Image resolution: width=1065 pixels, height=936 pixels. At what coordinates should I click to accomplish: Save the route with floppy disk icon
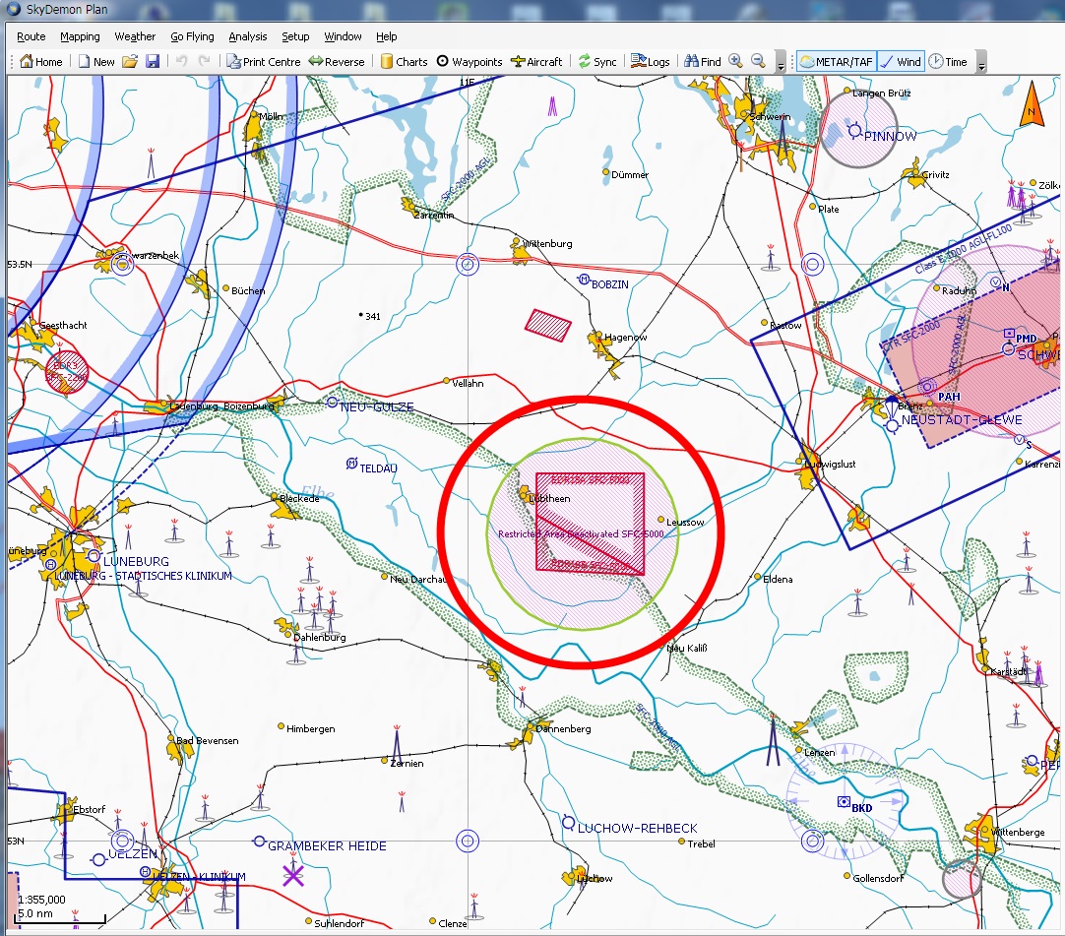click(153, 62)
